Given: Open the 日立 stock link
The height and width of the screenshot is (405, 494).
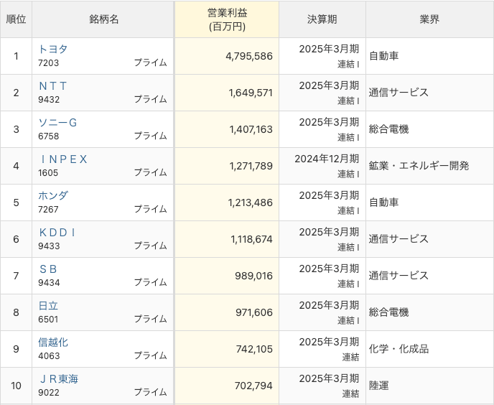Looking at the screenshot, I should click(48, 306).
